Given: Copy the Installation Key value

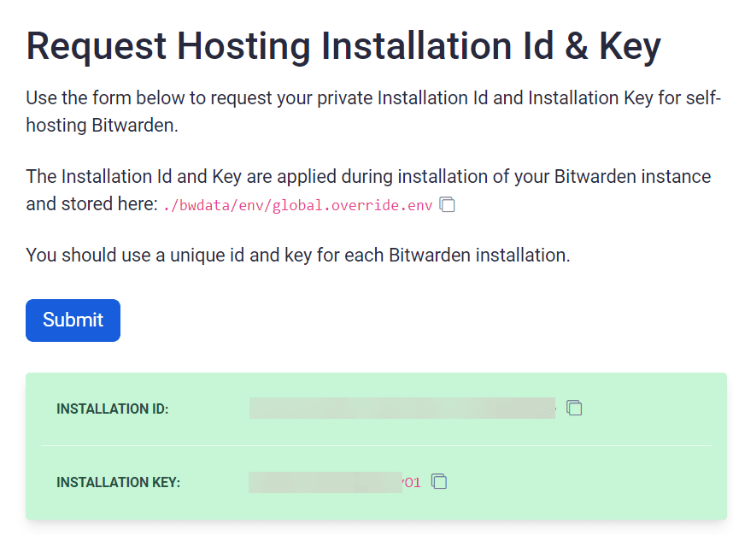Looking at the screenshot, I should click(439, 481).
